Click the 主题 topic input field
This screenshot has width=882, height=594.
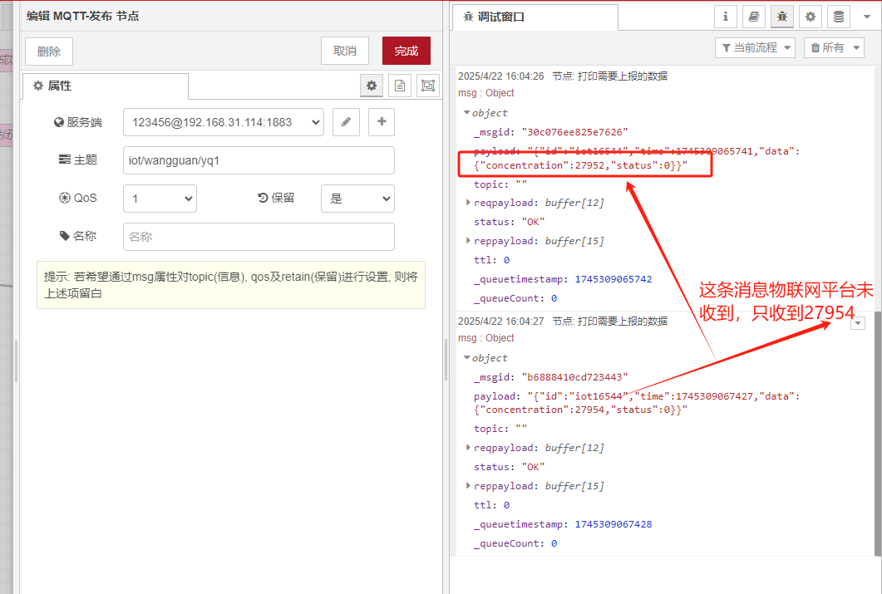point(259,160)
